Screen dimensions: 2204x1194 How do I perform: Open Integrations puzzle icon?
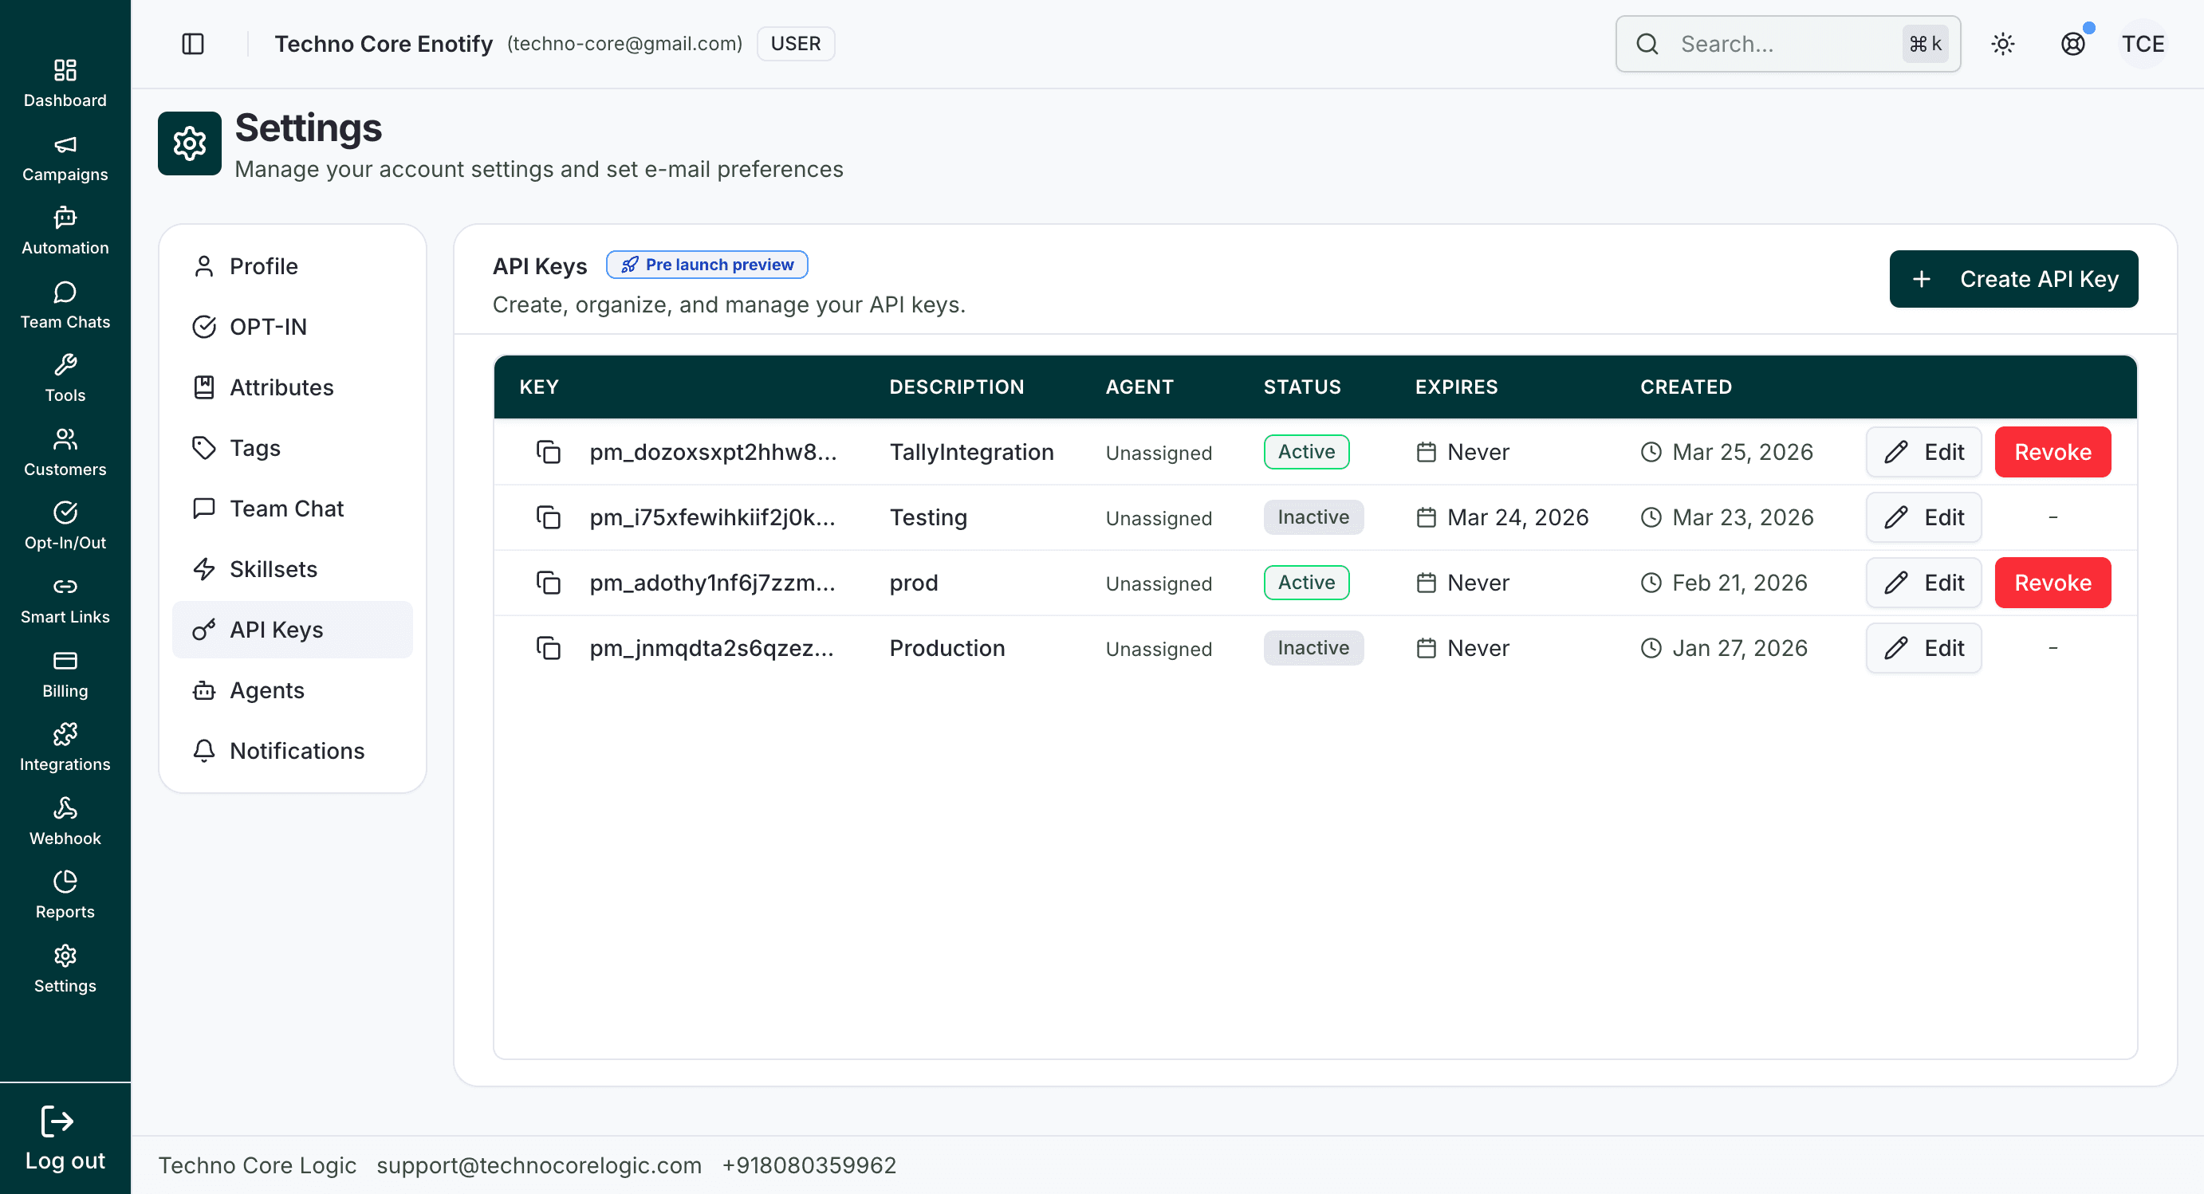point(65,735)
